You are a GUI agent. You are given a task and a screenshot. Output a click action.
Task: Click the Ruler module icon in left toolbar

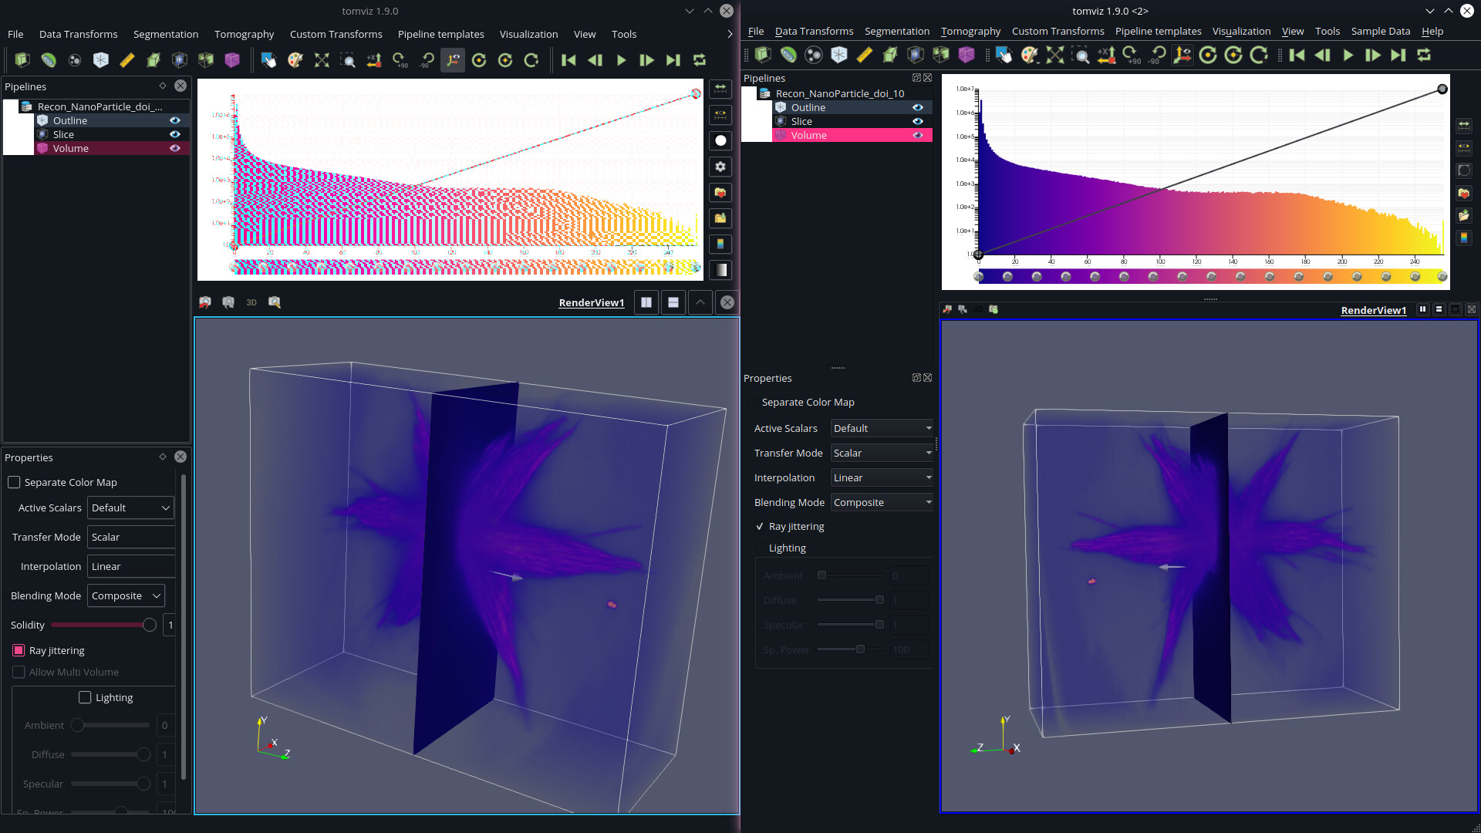click(127, 60)
